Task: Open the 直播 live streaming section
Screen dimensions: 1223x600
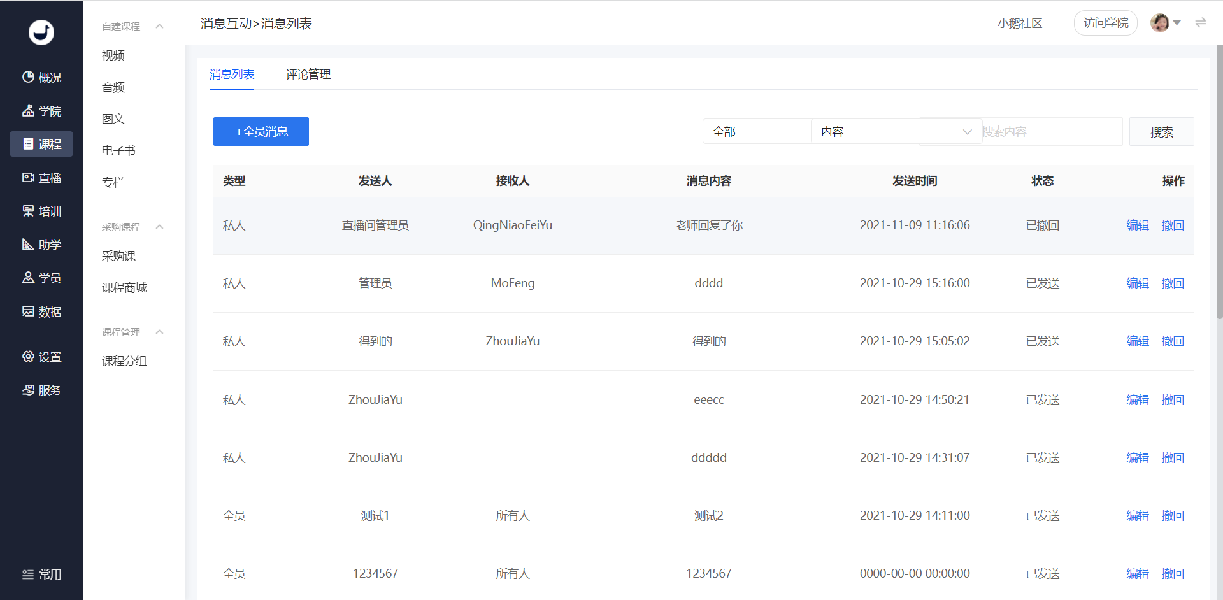Action: [41, 178]
